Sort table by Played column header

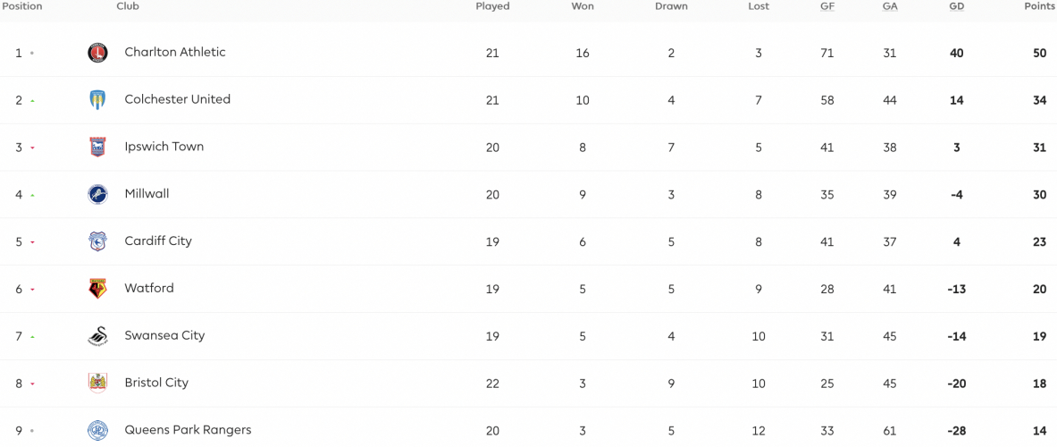[x=492, y=6]
